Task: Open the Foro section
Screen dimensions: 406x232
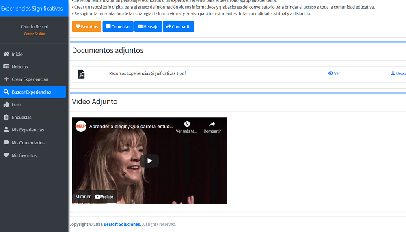Action: tap(16, 105)
